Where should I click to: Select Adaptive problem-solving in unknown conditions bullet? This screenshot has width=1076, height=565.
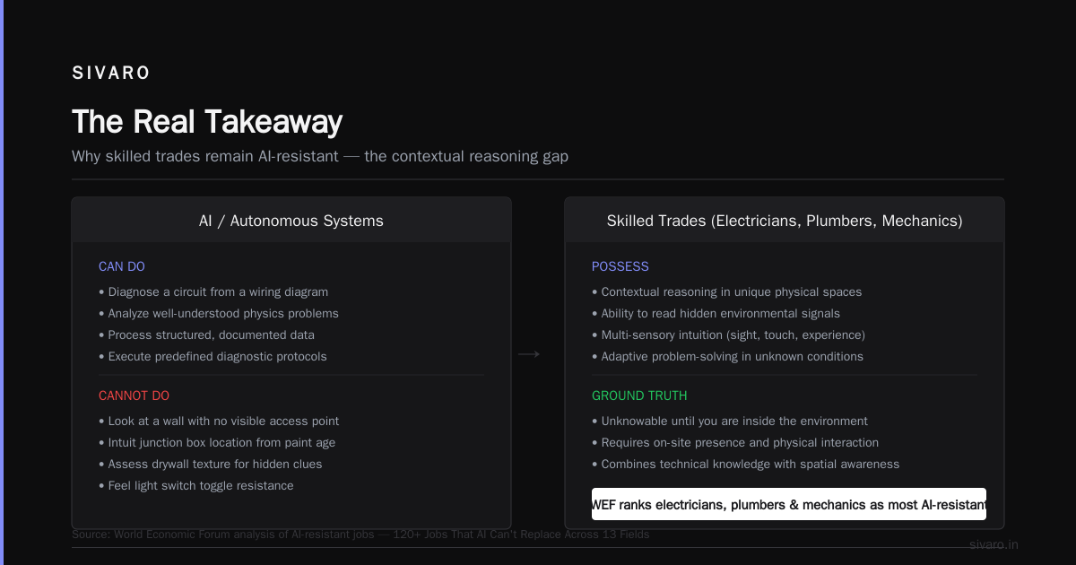pos(727,356)
